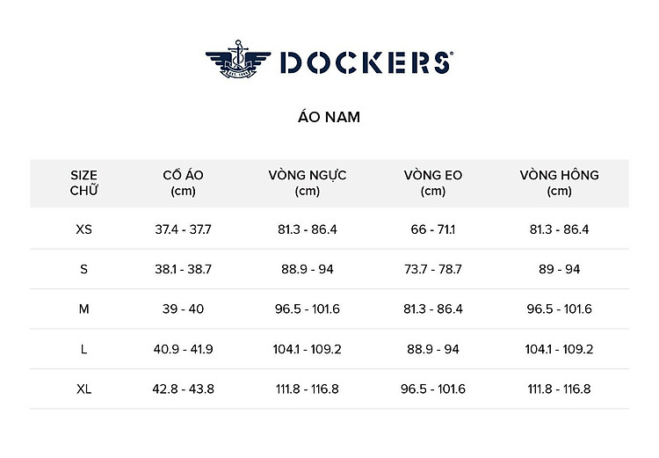The width and height of the screenshot is (659, 458).
Task: Click the XL collar value 42.8 - 43.8
Action: (183, 389)
